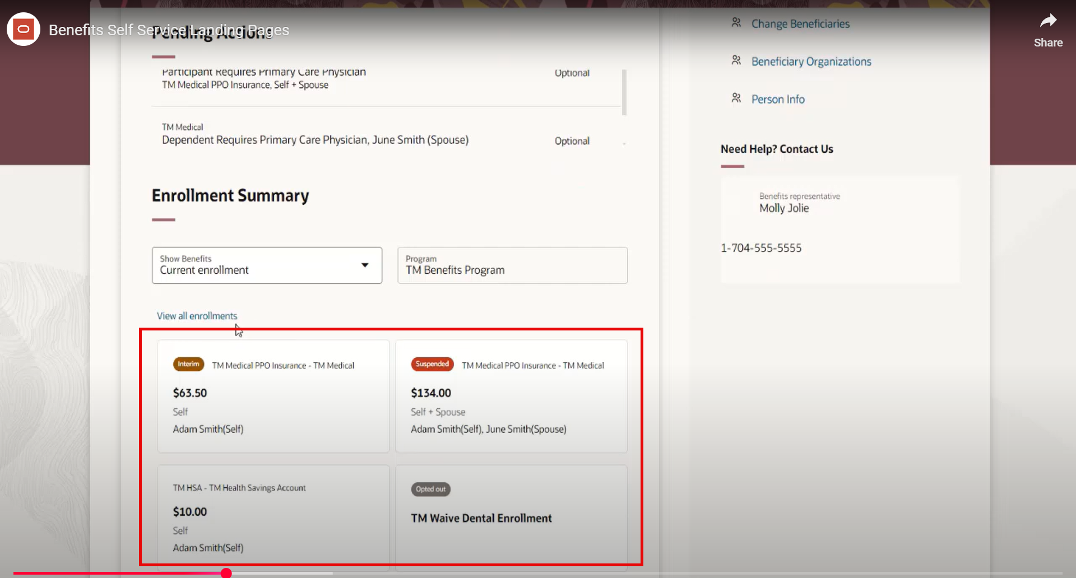1076x578 pixels.
Task: Select Change Beneficiaries
Action: [800, 24]
